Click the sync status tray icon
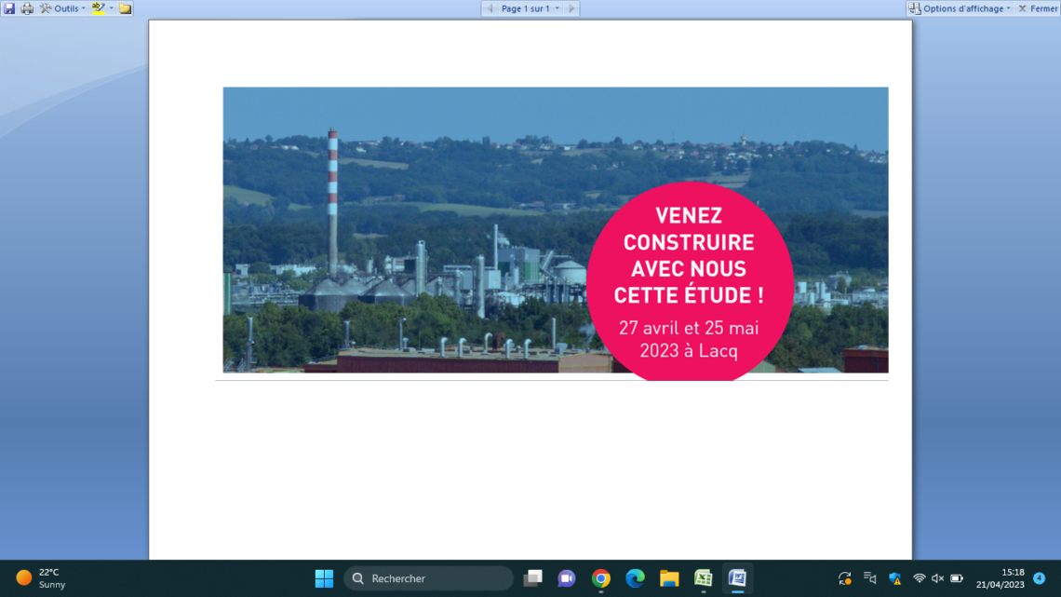Image resolution: width=1061 pixels, height=597 pixels. [x=844, y=578]
